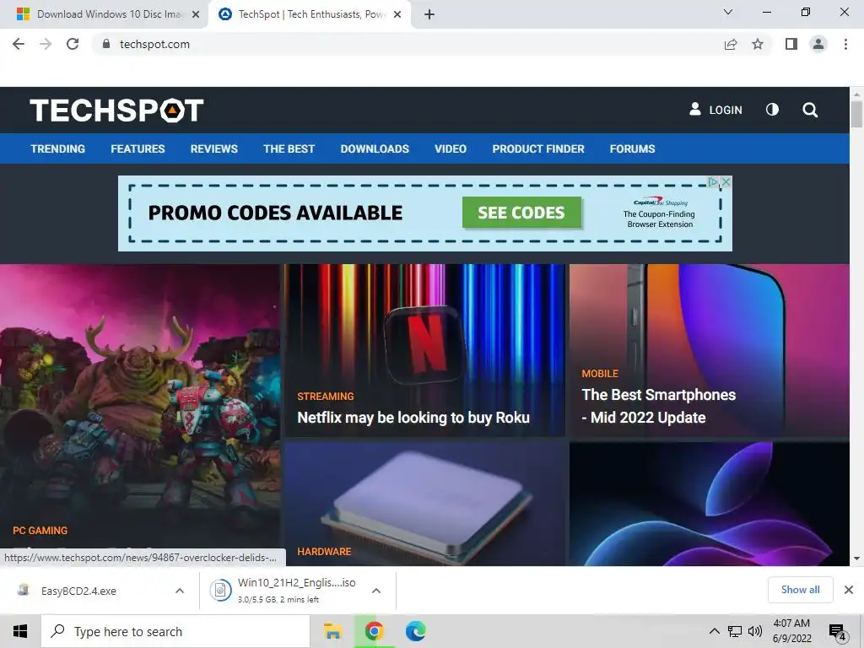This screenshot has height=648, width=864.
Task: Open TechSpot site search
Action: point(810,111)
